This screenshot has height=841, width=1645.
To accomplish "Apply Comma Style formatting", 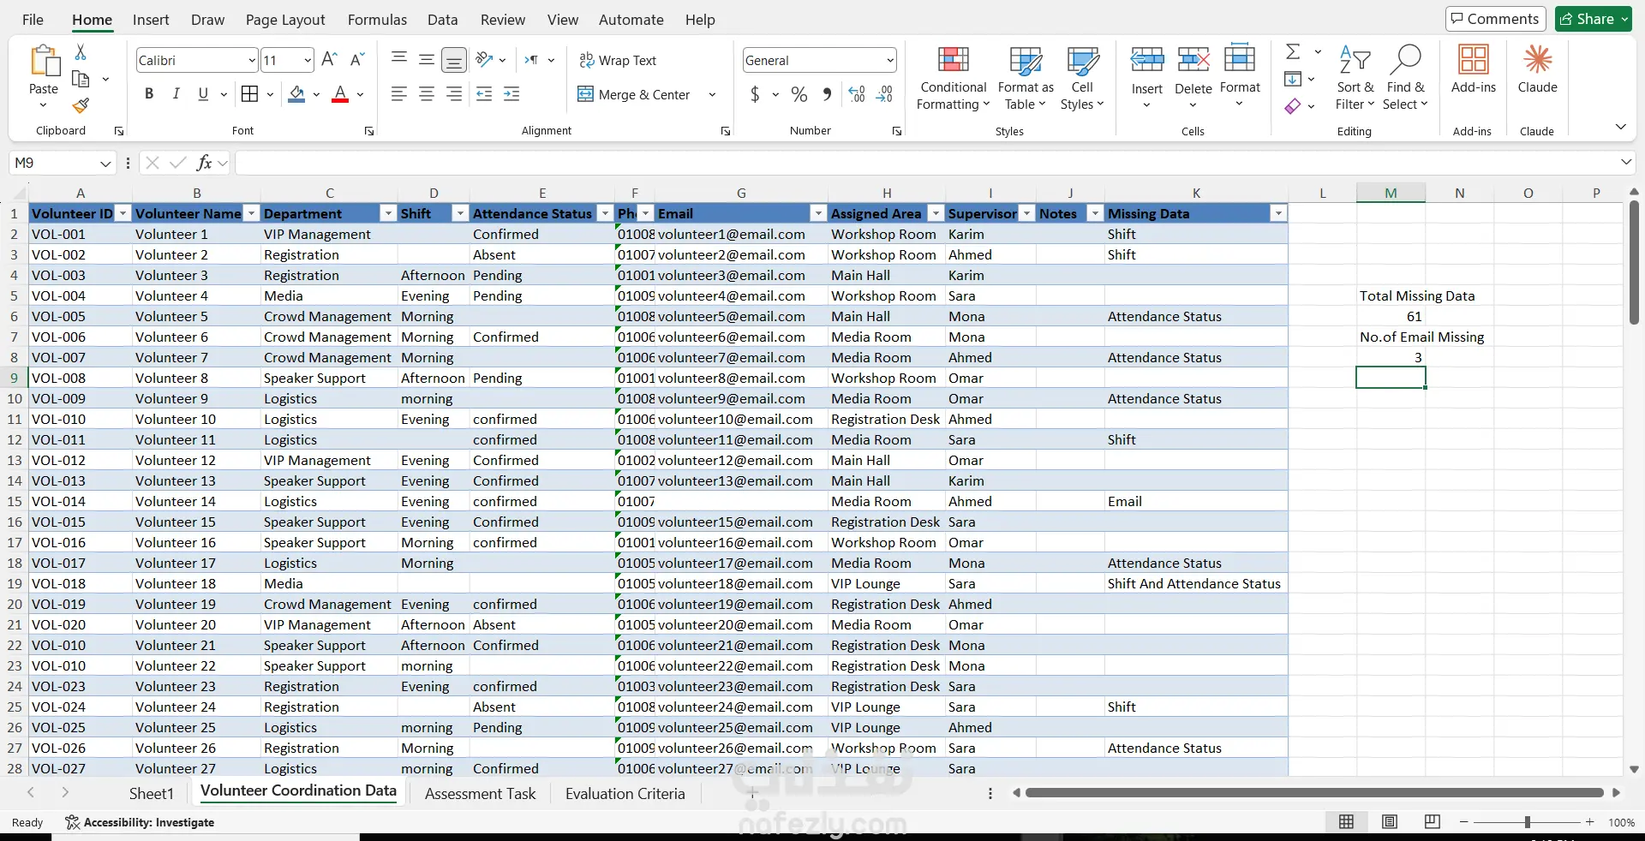I will coord(827,94).
